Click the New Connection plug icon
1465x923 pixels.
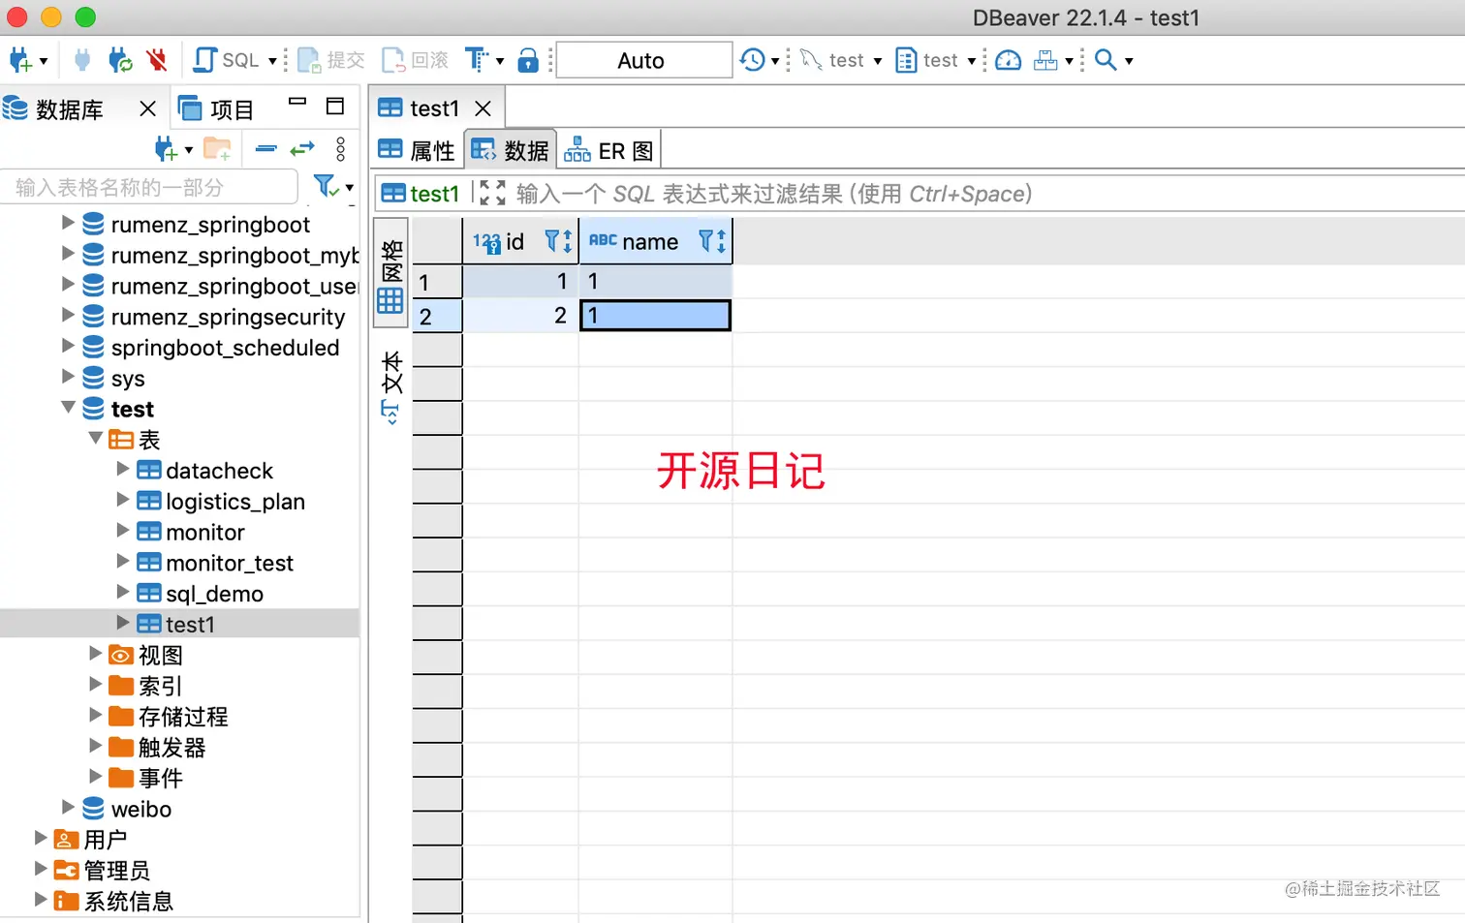tap(20, 60)
